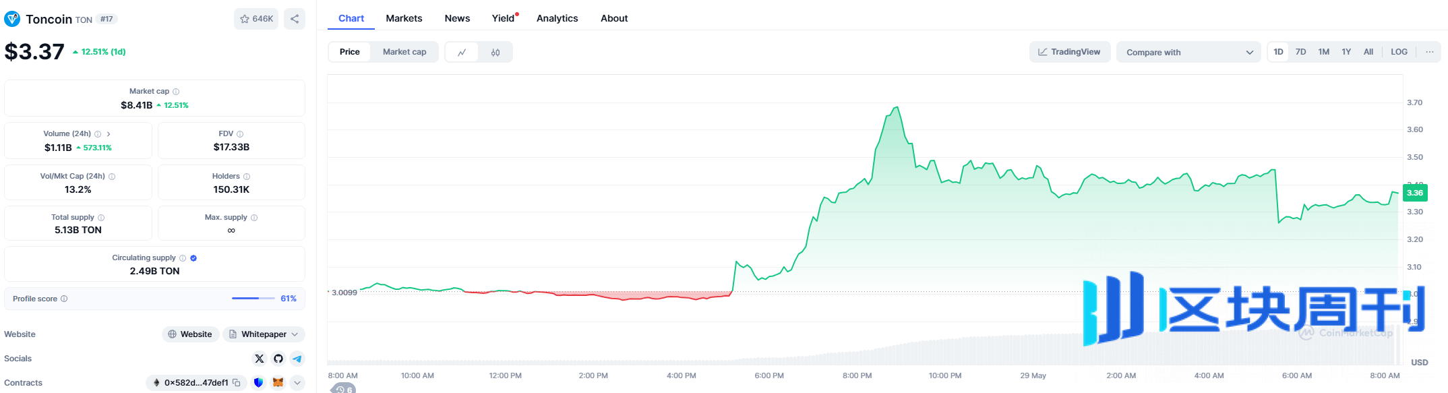Open the Yield tab

[x=504, y=18]
